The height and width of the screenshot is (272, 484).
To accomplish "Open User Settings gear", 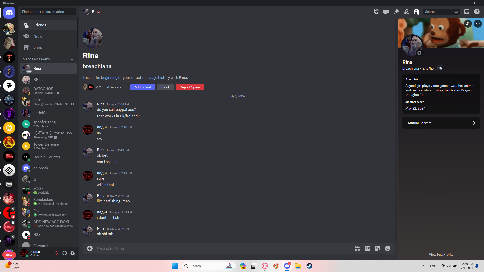I will click(x=73, y=253).
